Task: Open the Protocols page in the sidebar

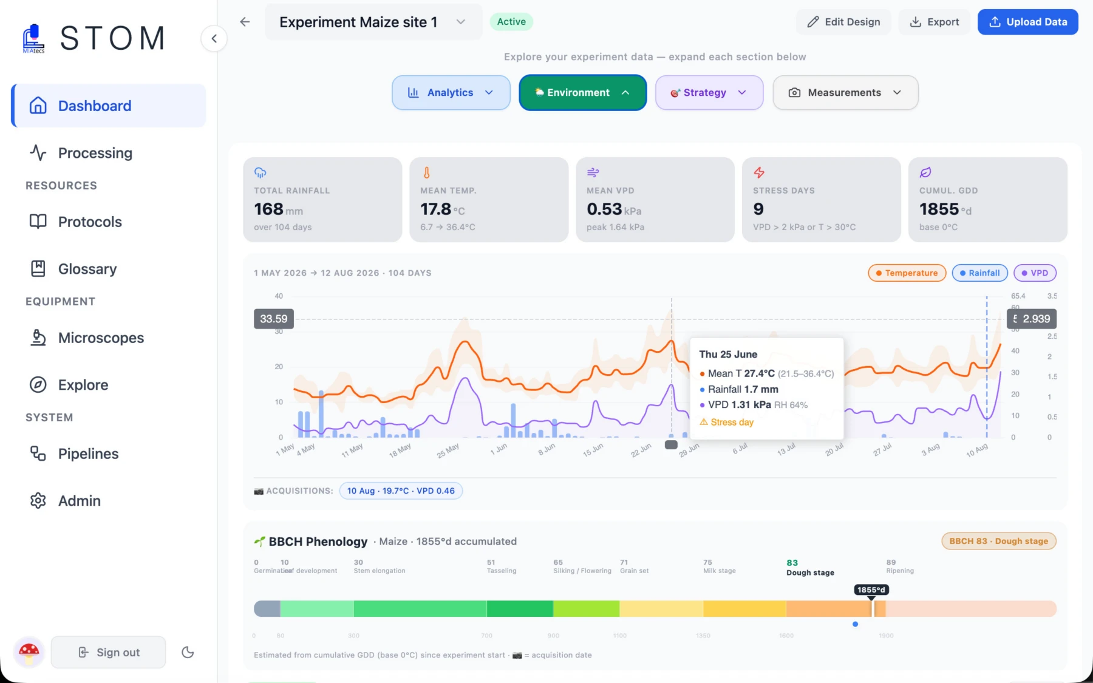Action: coord(109,222)
